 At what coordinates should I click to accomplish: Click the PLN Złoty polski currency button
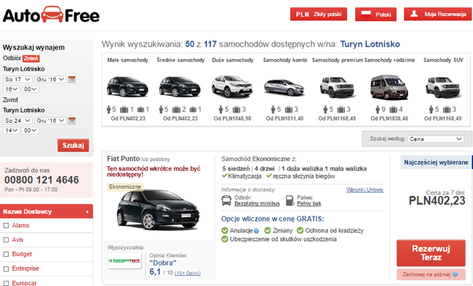pos(319,14)
